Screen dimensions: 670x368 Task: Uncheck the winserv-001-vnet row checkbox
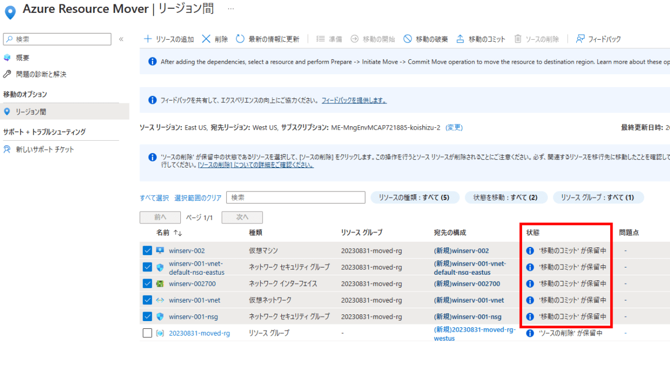point(147,300)
